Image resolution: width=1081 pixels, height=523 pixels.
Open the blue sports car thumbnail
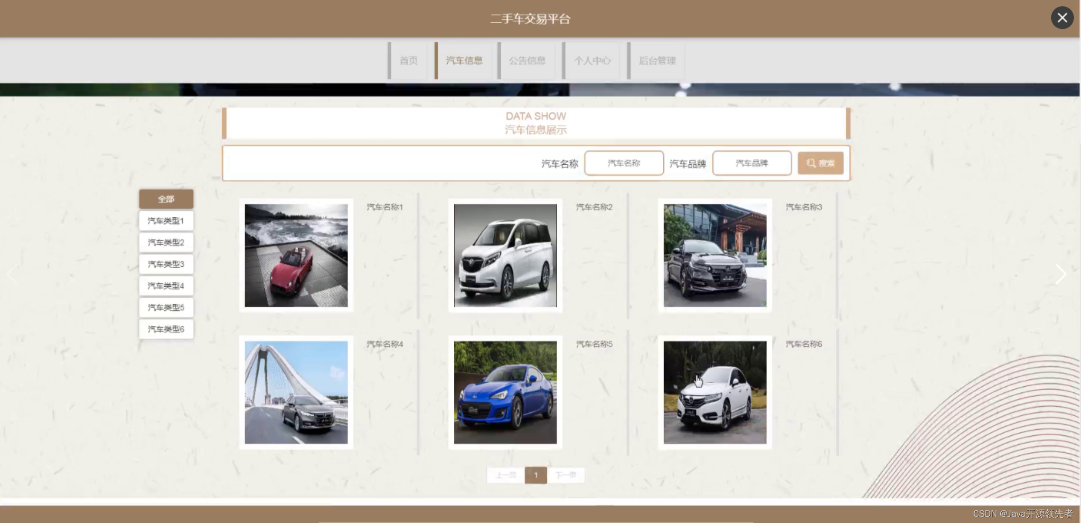tap(505, 392)
